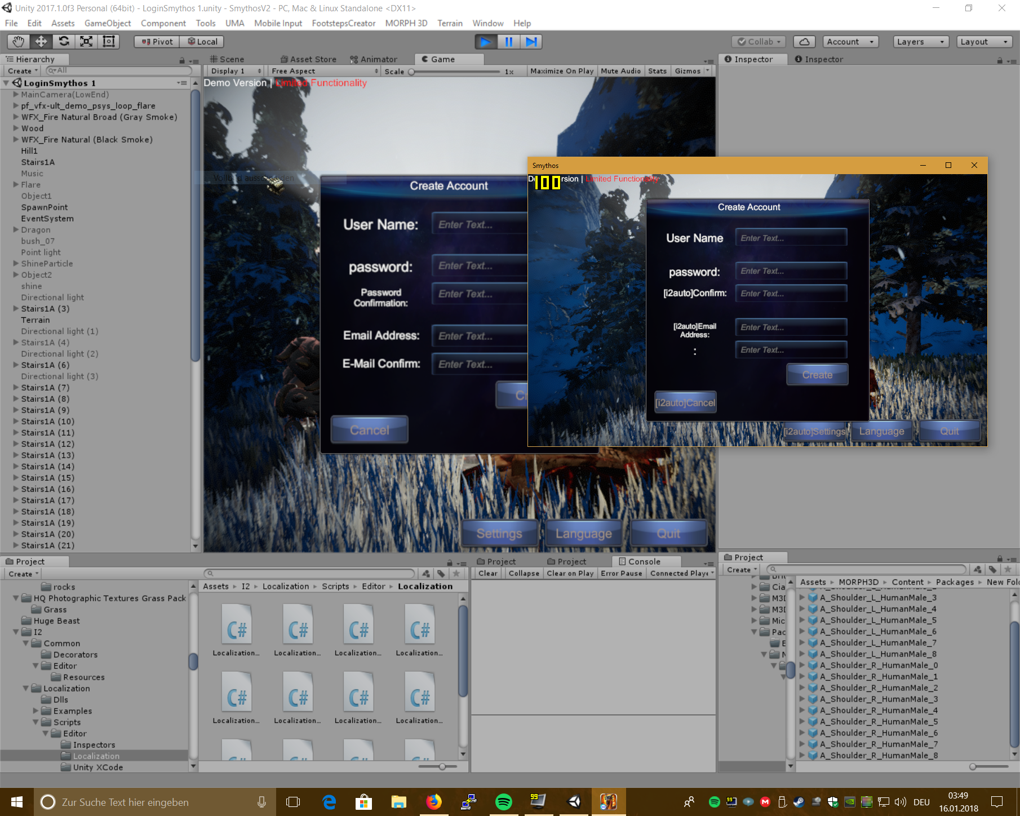Select the Hand tool in the toolbar
The image size is (1020, 816).
pos(19,42)
